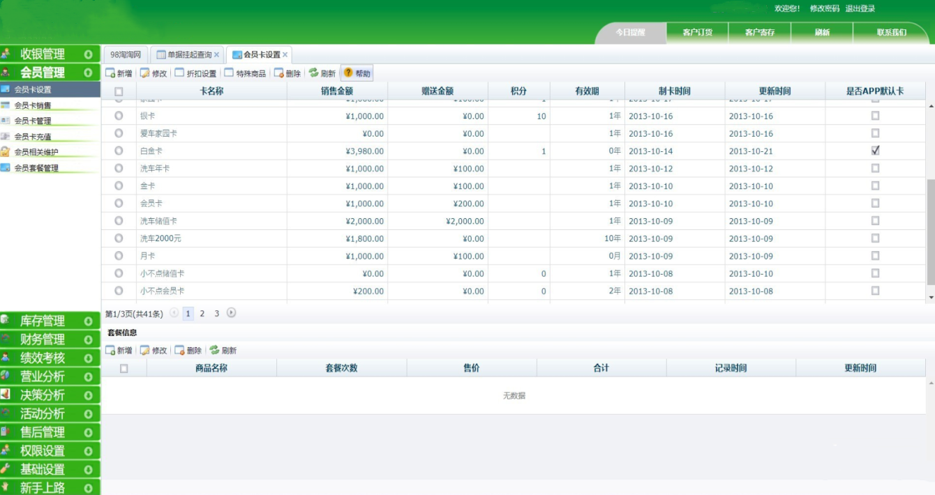Click the card table vertical scrollbar thumb
Screen dimensions: 935x495
(x=931, y=231)
